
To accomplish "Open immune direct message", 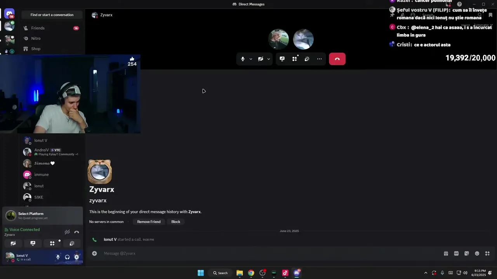I will (x=52, y=174).
